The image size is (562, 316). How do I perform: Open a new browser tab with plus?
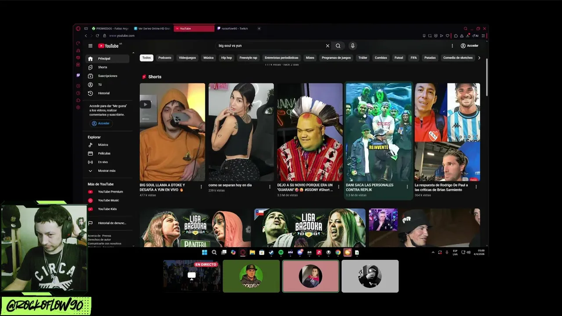(259, 29)
